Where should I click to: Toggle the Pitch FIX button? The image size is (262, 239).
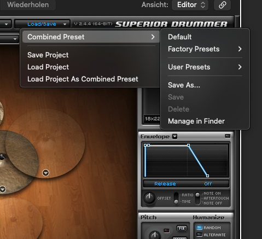click(182, 228)
